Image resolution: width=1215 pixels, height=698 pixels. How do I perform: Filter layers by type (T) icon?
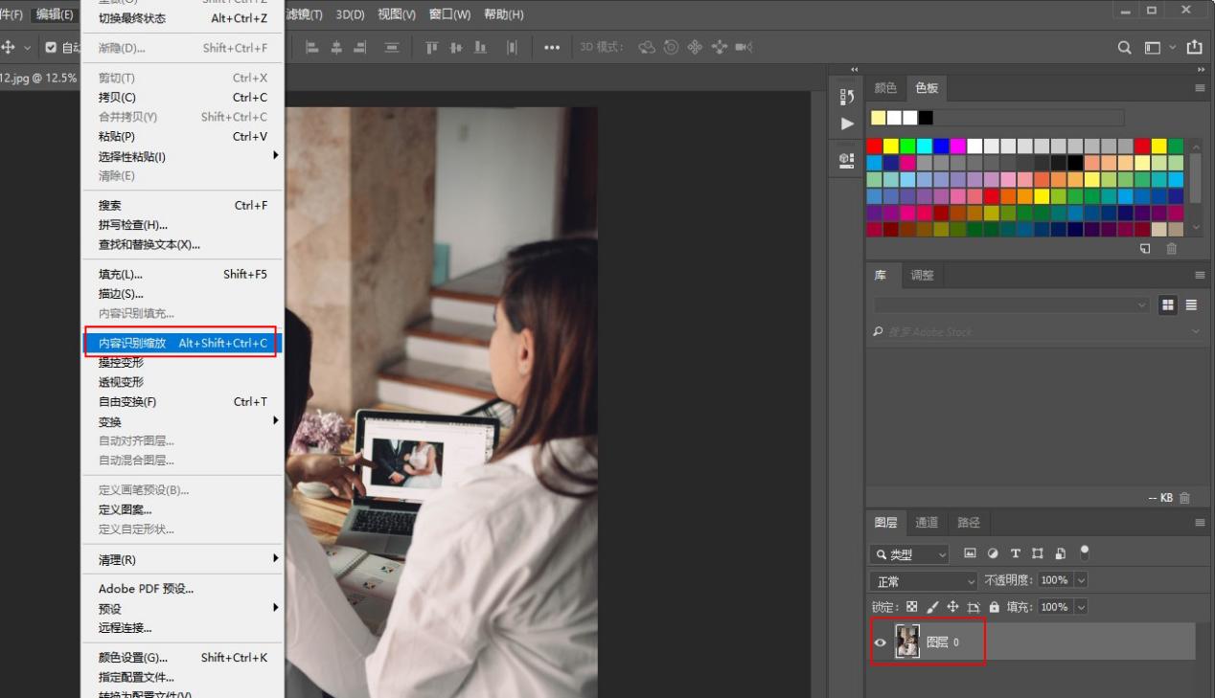coord(1015,553)
